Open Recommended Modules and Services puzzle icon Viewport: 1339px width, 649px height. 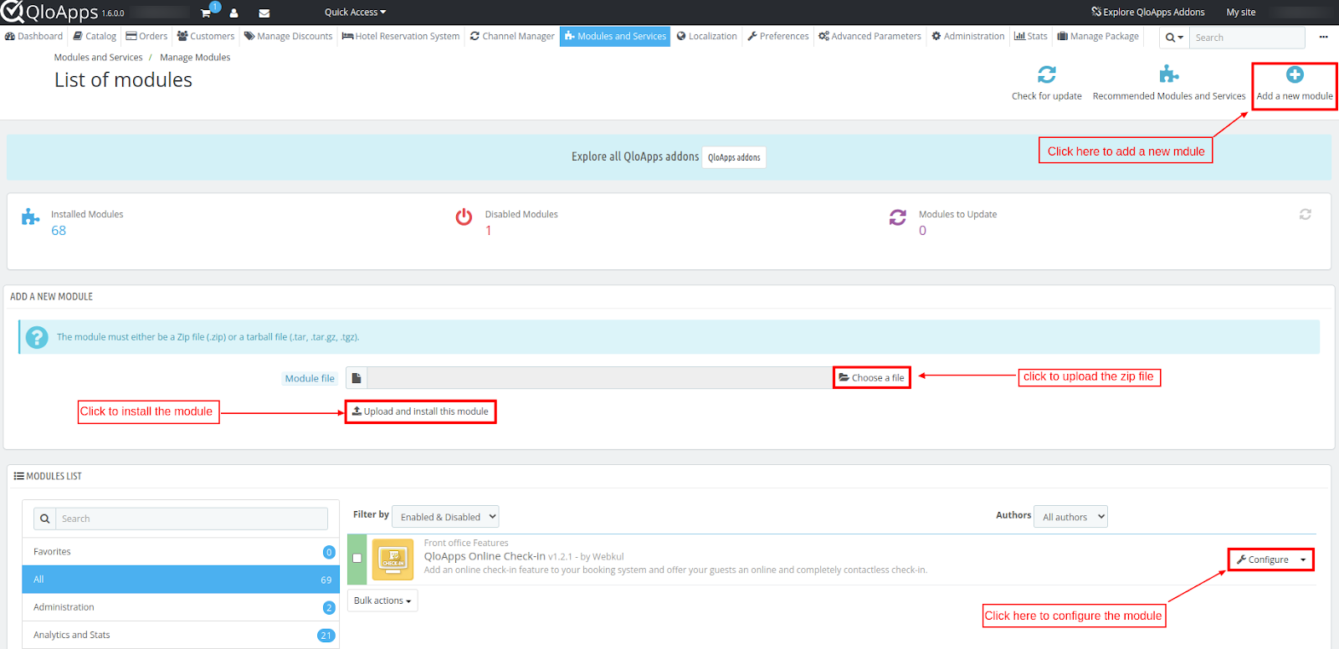pyautogui.click(x=1169, y=74)
